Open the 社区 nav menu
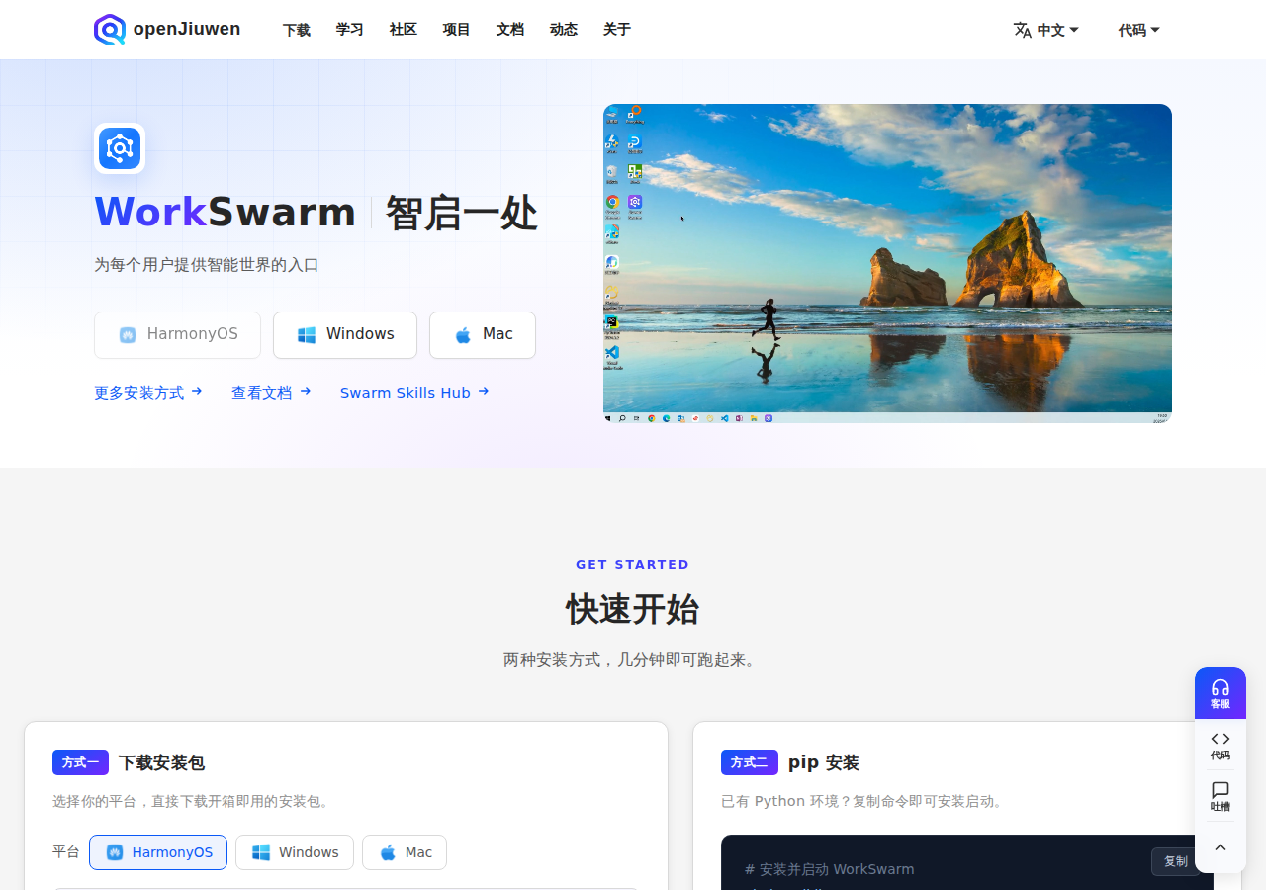The image size is (1266, 890). (404, 30)
